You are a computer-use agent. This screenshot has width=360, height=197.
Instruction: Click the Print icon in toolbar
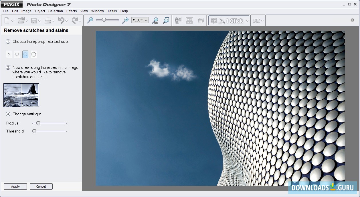point(48,21)
